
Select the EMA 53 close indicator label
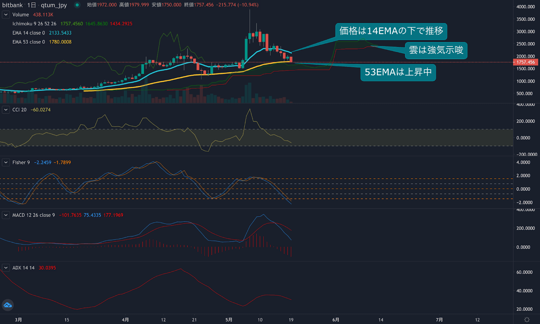(x=28, y=42)
